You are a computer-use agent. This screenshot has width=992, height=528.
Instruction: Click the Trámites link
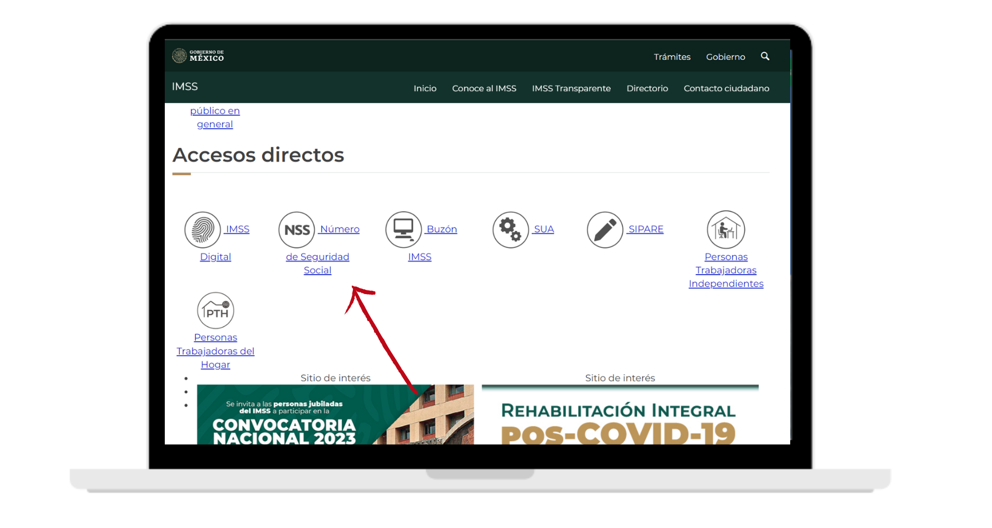(x=672, y=56)
